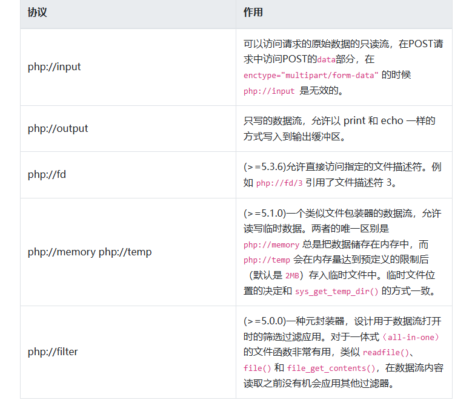
Task: Click the 协议 column header
Action: (x=37, y=13)
